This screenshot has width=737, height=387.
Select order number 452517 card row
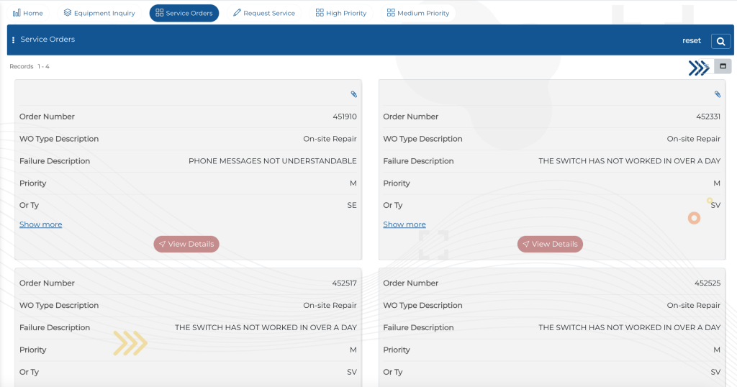pyautogui.click(x=188, y=283)
